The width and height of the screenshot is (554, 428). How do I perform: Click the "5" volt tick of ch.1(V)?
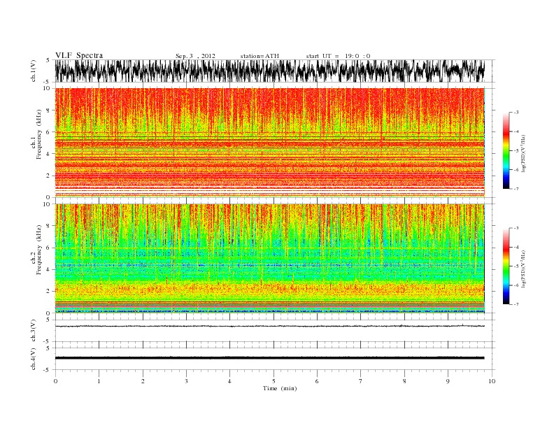click(x=48, y=60)
